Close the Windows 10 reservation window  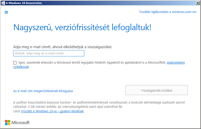click(x=198, y=3)
